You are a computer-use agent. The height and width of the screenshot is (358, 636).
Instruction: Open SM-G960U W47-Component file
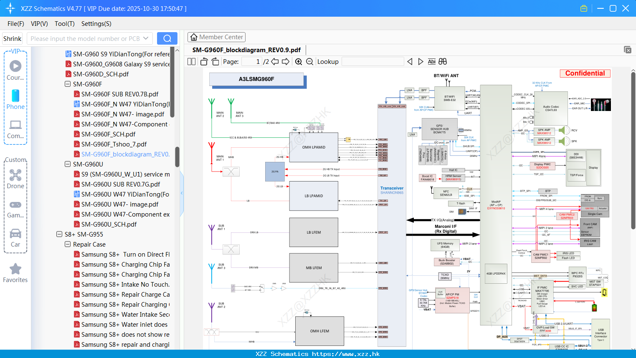122,214
